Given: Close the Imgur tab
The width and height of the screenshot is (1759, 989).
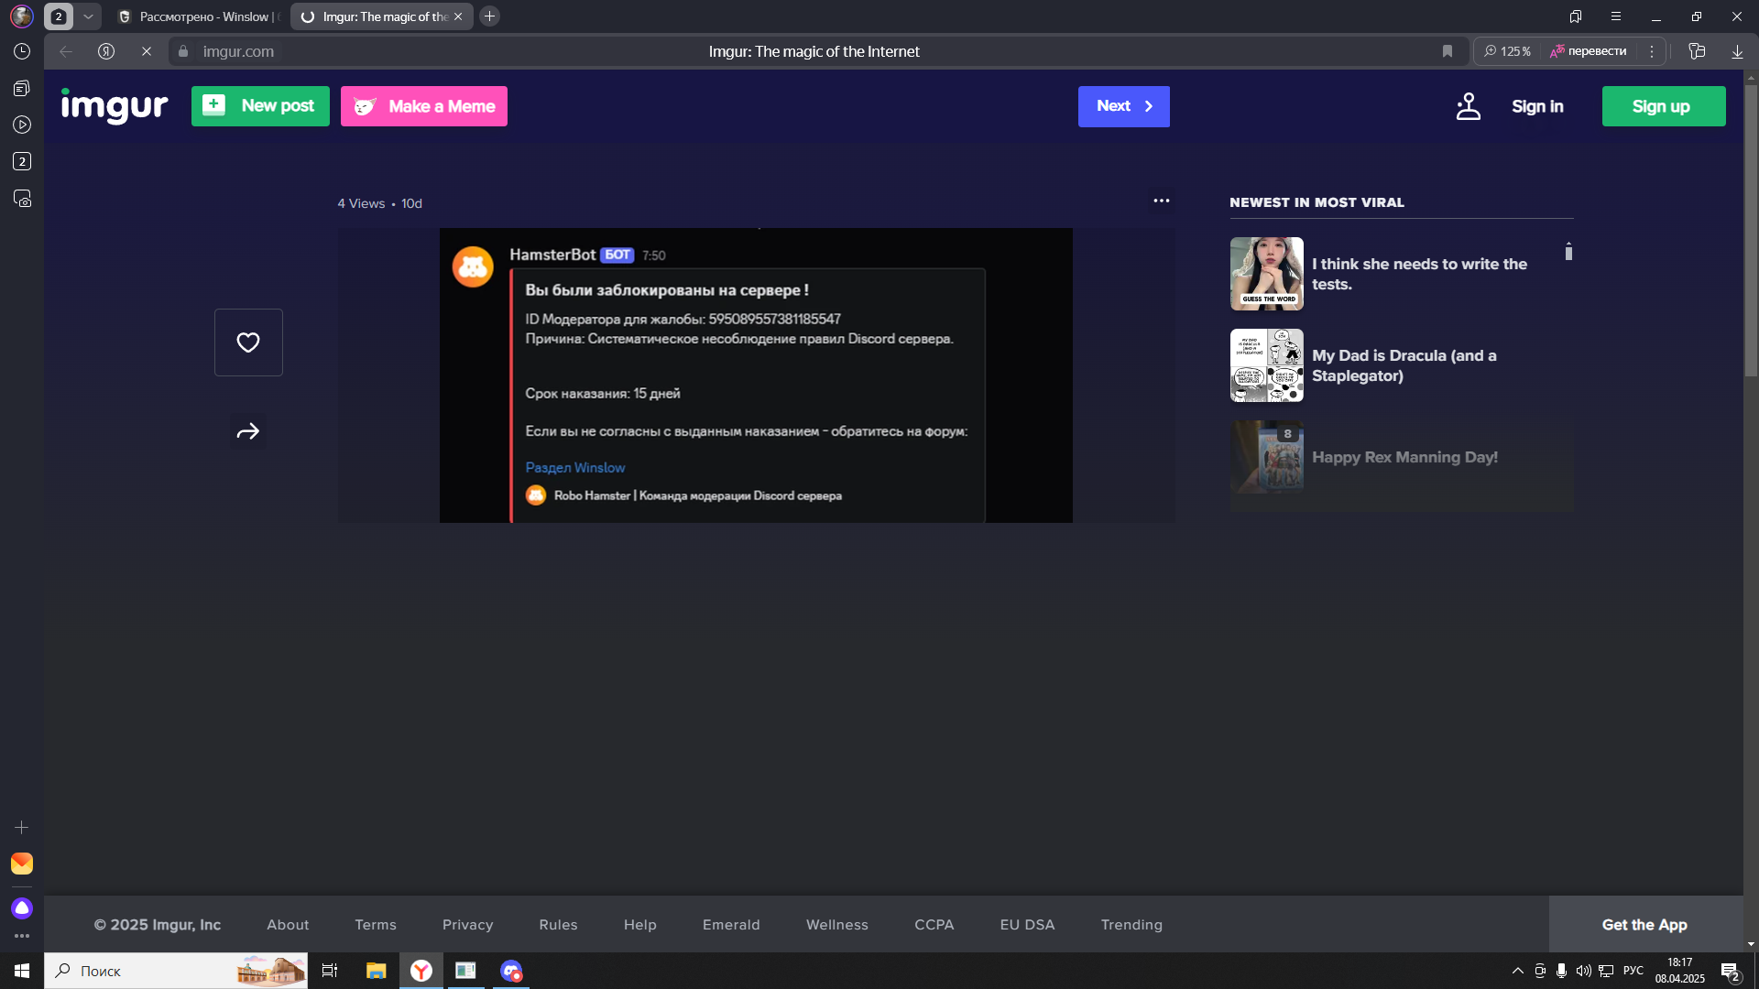Looking at the screenshot, I should 458,16.
